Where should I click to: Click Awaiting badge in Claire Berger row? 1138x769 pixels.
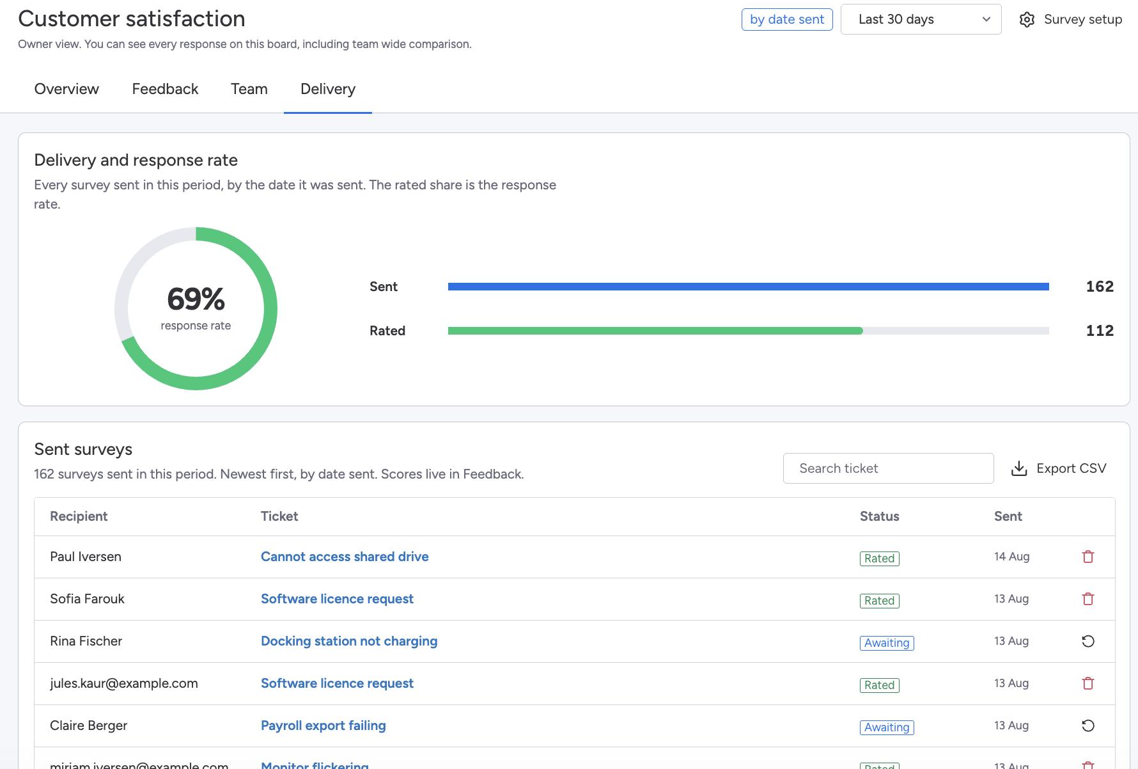[x=887, y=727]
